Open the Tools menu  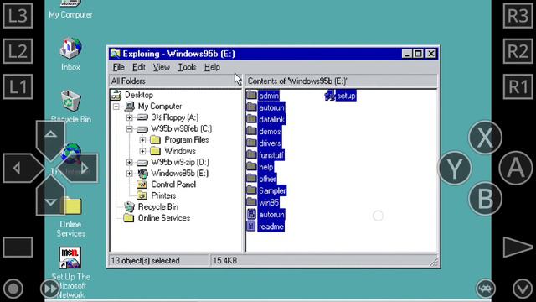coord(187,67)
